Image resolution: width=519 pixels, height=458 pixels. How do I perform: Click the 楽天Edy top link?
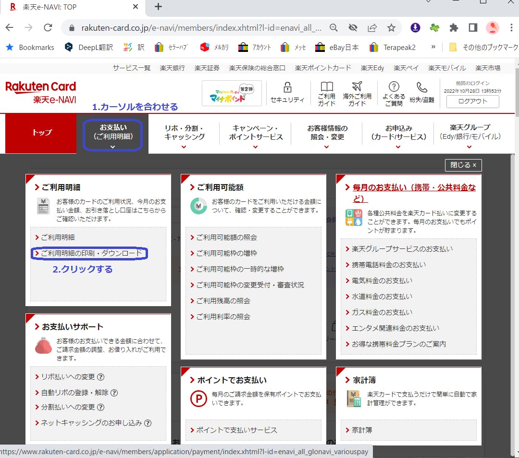click(x=372, y=68)
